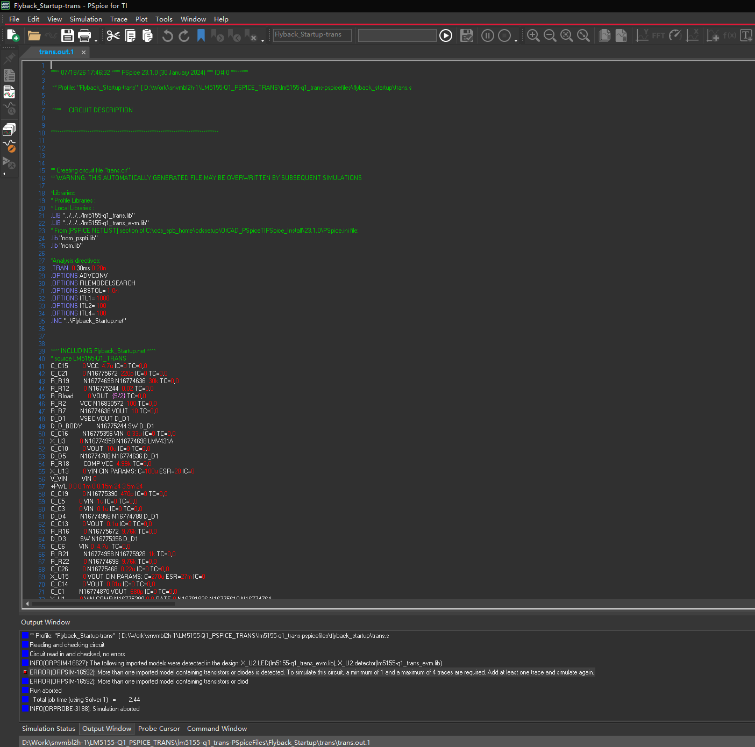Screen dimensions: 755x747
Task: Click the save with checkmark icon
Action: pos(467,35)
